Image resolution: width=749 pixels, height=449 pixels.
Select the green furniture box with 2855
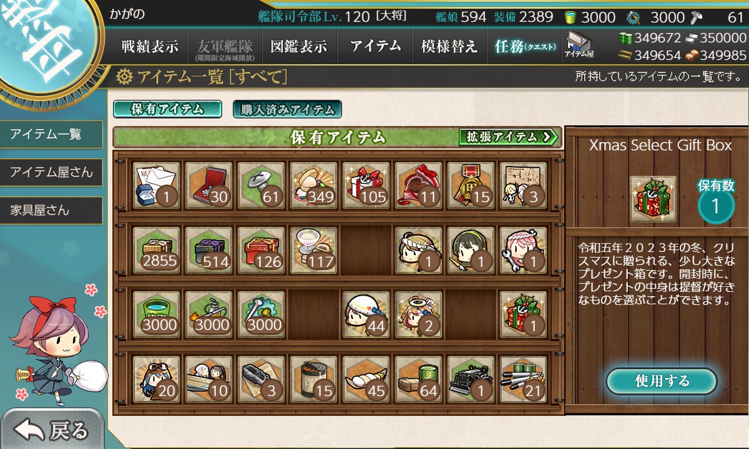tap(157, 250)
